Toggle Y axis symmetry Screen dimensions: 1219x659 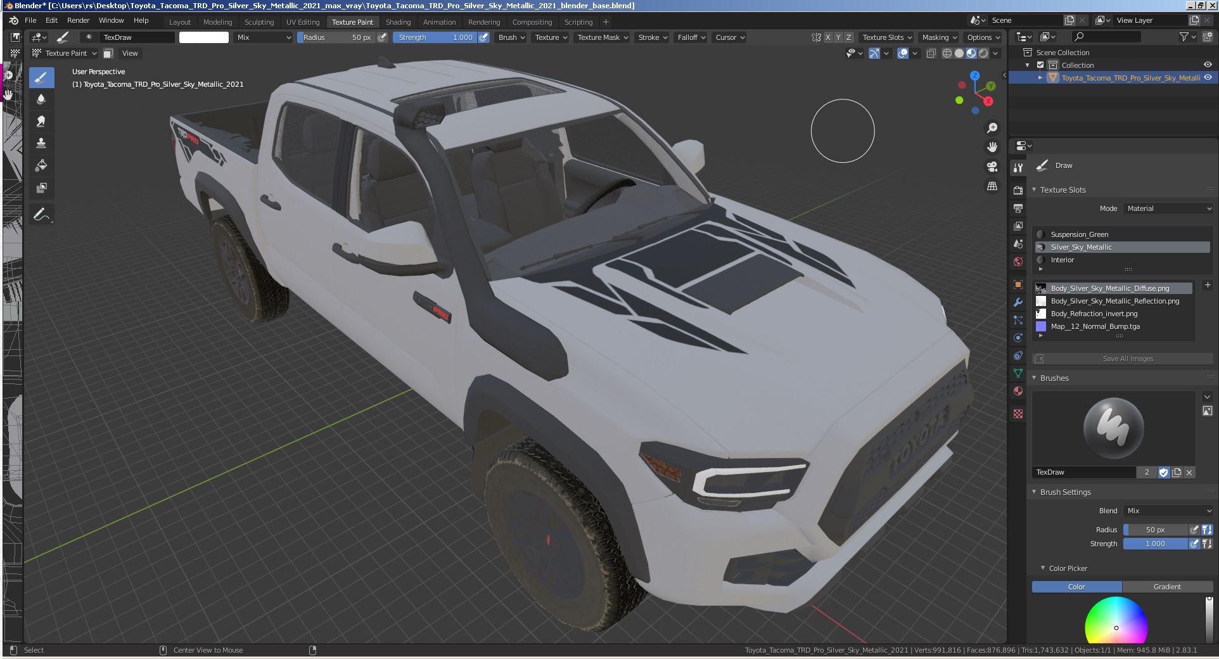pos(838,37)
